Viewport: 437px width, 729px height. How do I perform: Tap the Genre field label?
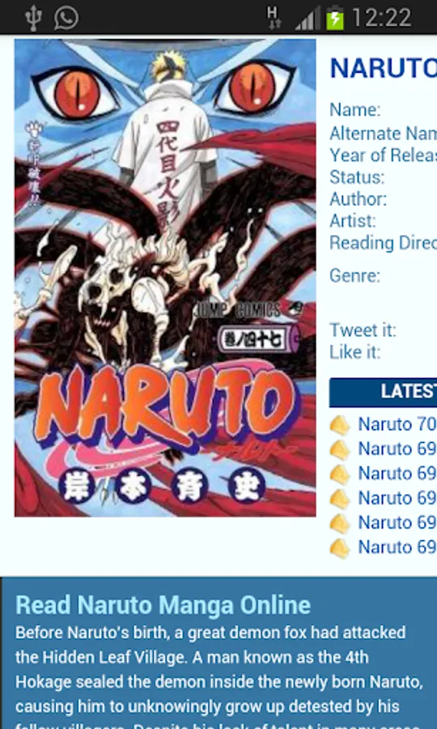(x=354, y=275)
